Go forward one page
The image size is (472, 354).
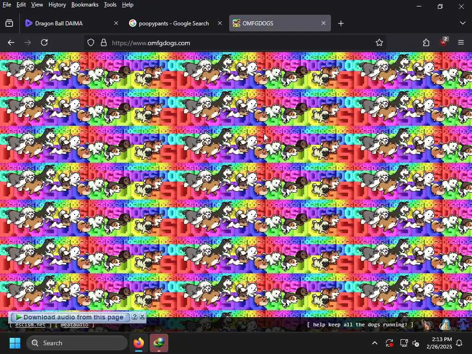27,43
